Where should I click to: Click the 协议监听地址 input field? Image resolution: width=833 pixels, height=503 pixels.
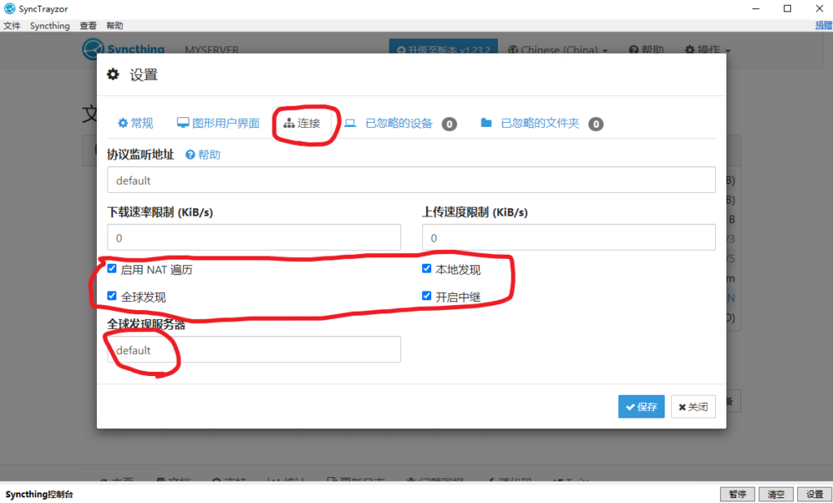coord(411,180)
